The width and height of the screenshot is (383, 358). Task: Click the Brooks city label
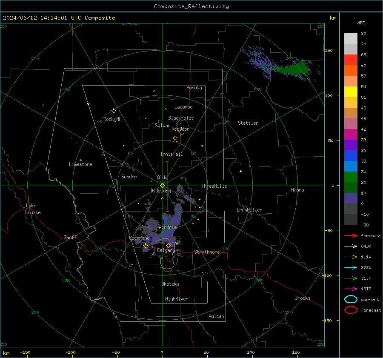[x=303, y=298]
